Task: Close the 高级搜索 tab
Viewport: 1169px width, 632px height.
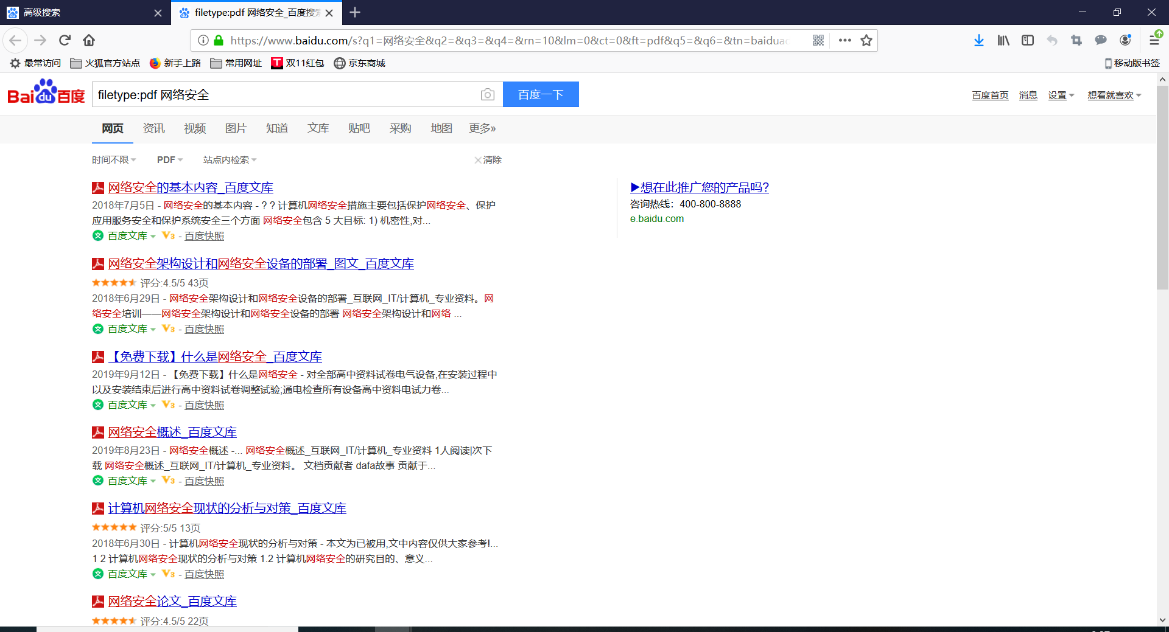Action: pos(158,13)
